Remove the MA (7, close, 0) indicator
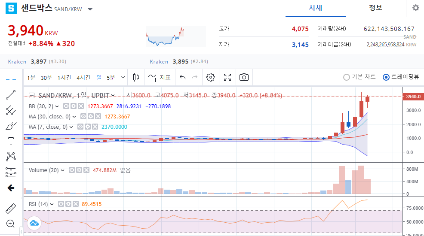This screenshot has height=236, width=424. (x=95, y=127)
